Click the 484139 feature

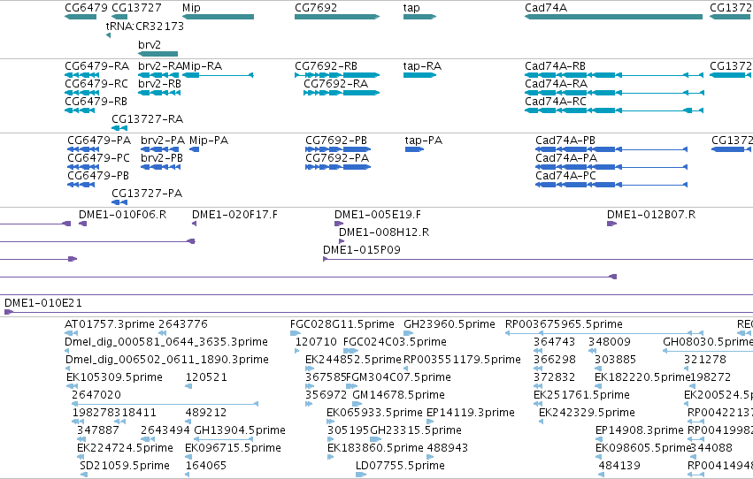point(601,475)
